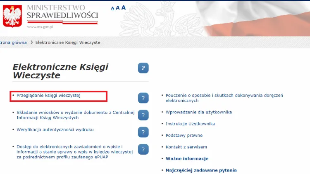Open Najczęściej zadawane pytania link
The width and height of the screenshot is (310, 174).
201,170
